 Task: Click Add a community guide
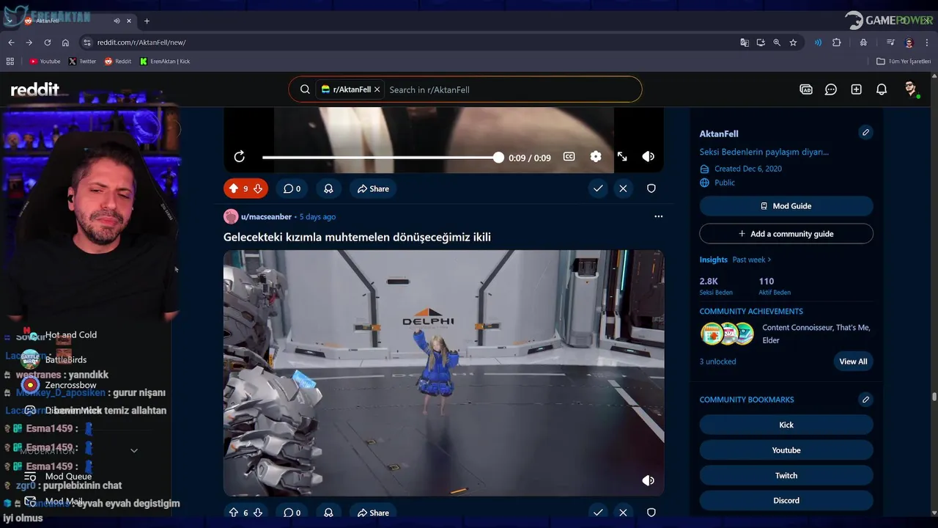pyautogui.click(x=786, y=234)
